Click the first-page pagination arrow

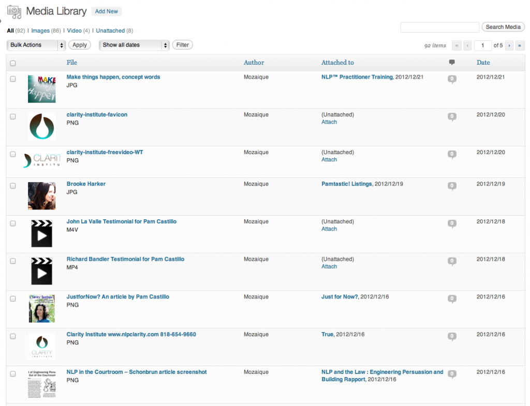coord(457,46)
